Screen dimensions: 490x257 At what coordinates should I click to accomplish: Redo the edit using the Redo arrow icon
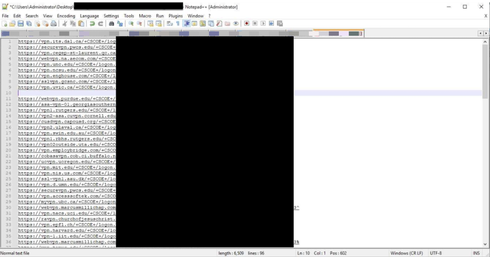(100, 23)
